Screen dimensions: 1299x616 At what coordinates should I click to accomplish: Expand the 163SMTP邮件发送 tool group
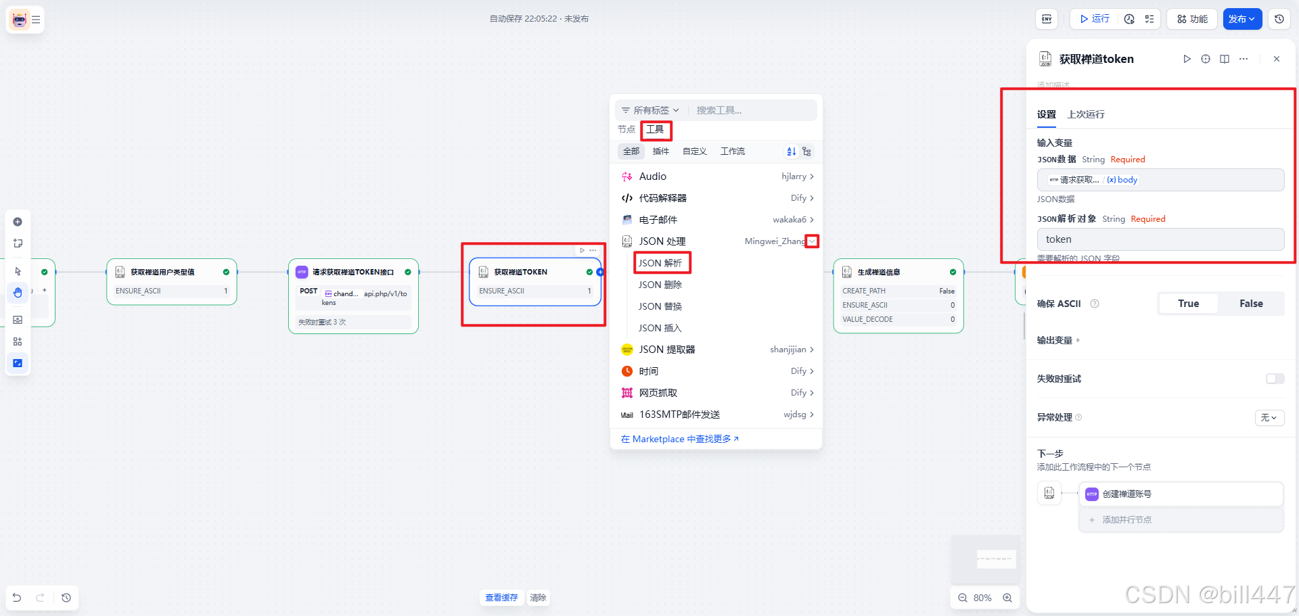[716, 414]
